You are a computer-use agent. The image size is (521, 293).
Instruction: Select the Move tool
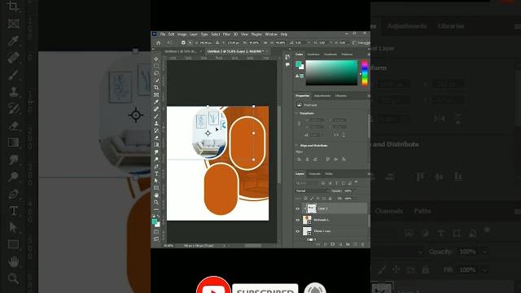point(156,59)
